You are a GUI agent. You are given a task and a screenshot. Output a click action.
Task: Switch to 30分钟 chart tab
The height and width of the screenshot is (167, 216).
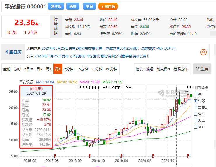pyautogui.click(x=97, y=69)
